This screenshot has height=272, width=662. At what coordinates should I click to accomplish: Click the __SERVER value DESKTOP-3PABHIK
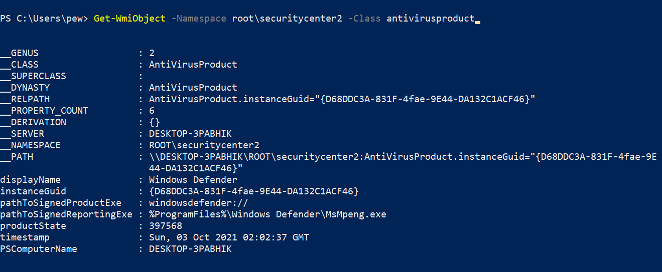click(190, 134)
